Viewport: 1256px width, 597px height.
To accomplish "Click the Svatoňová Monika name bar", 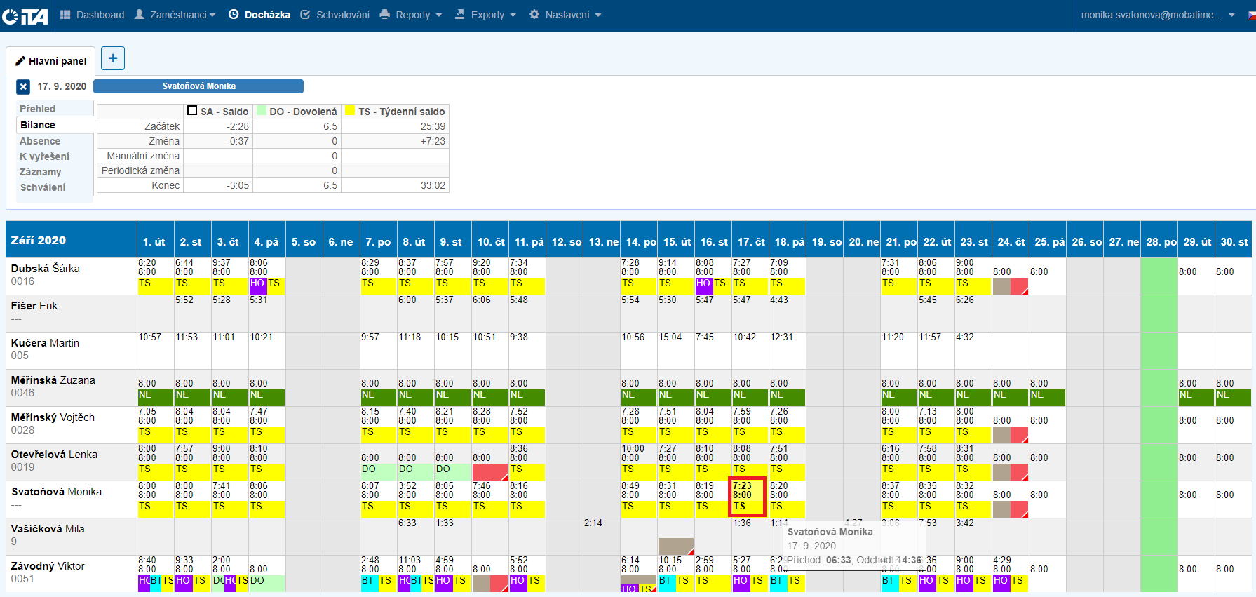I will point(198,86).
